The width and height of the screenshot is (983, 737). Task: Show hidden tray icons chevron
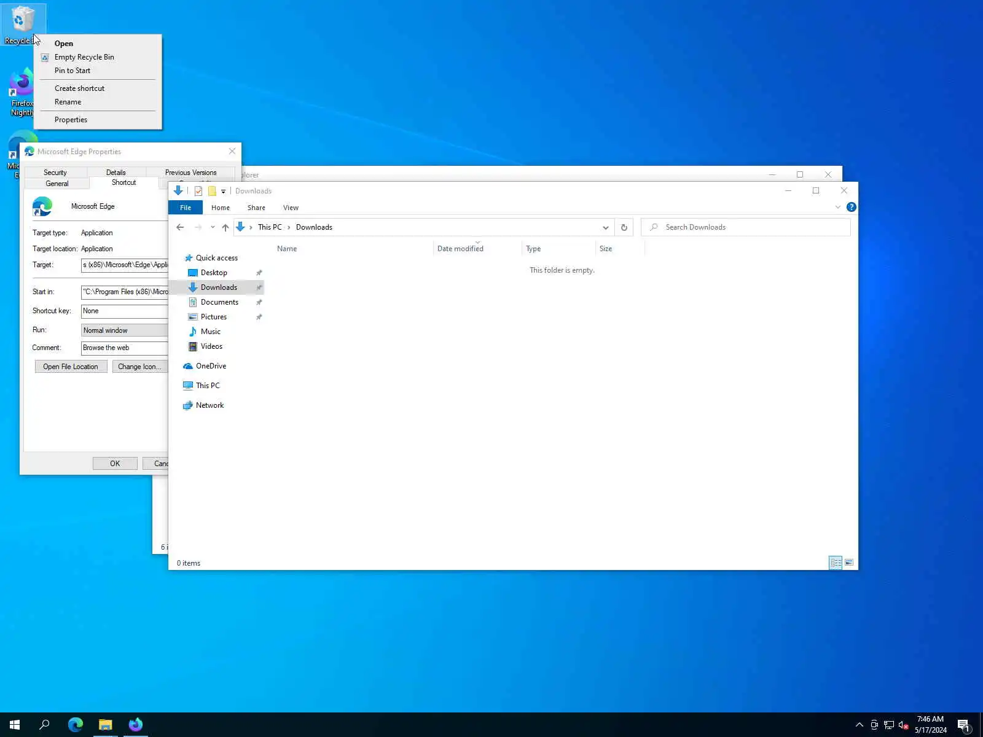click(860, 725)
